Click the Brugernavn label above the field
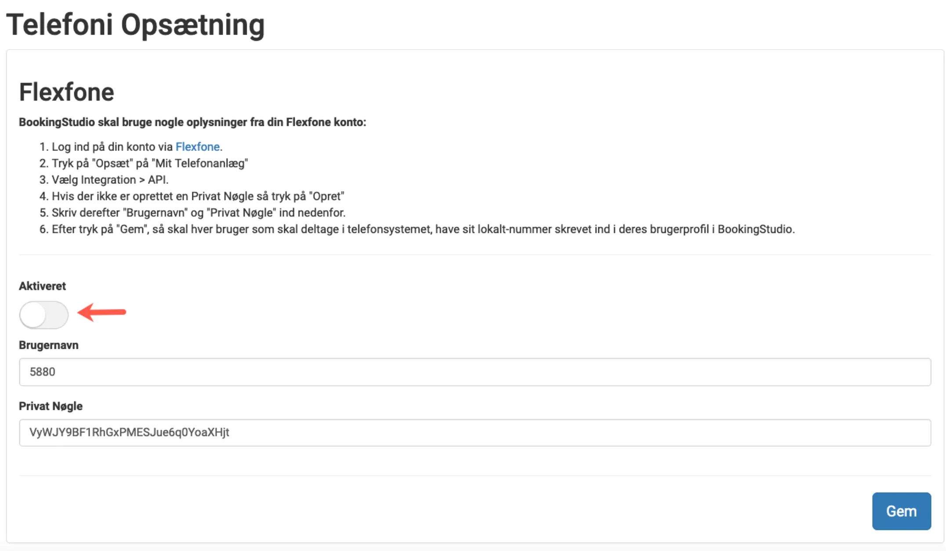The image size is (946, 551). pyautogui.click(x=48, y=345)
